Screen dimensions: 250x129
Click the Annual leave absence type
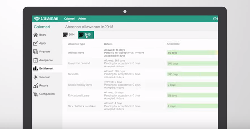pyautogui.click(x=77, y=53)
